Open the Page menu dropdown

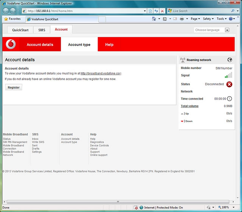click(x=195, y=19)
